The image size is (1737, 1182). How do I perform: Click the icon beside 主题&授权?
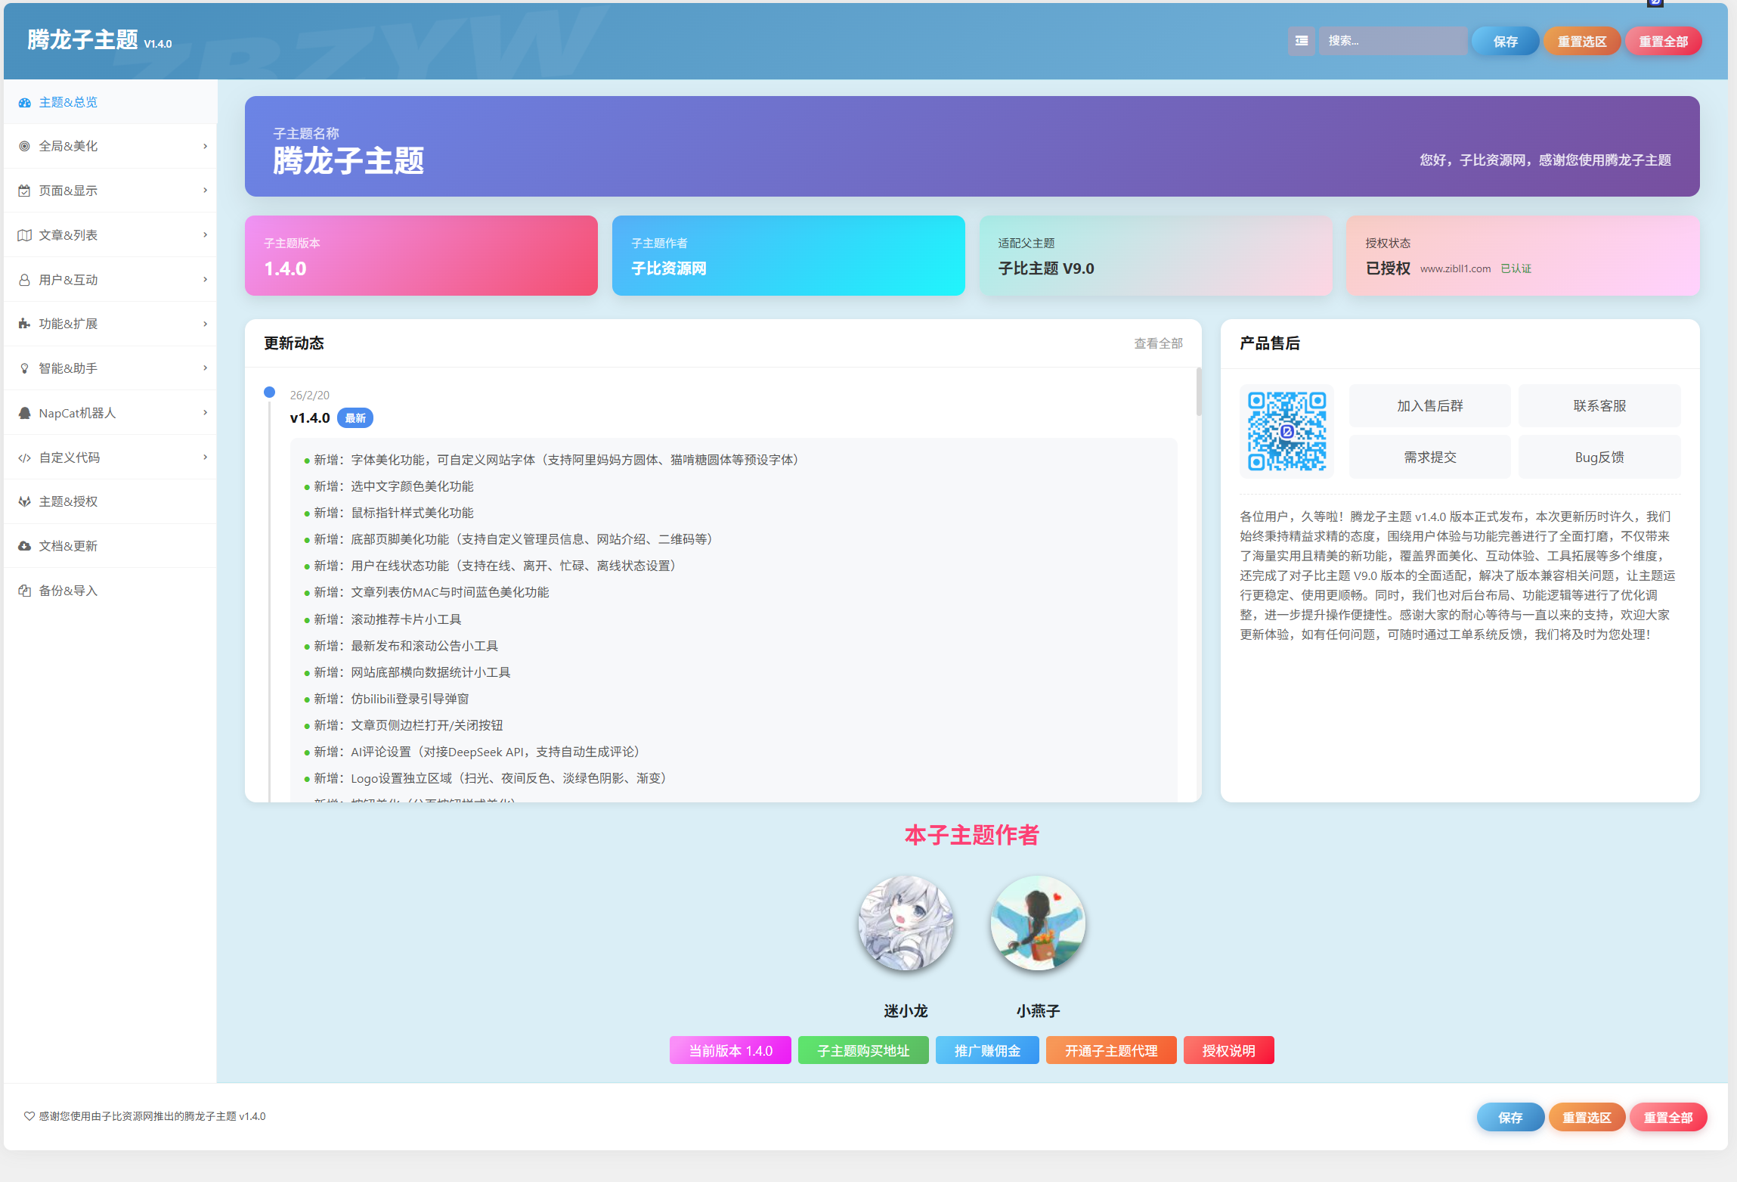pos(24,501)
